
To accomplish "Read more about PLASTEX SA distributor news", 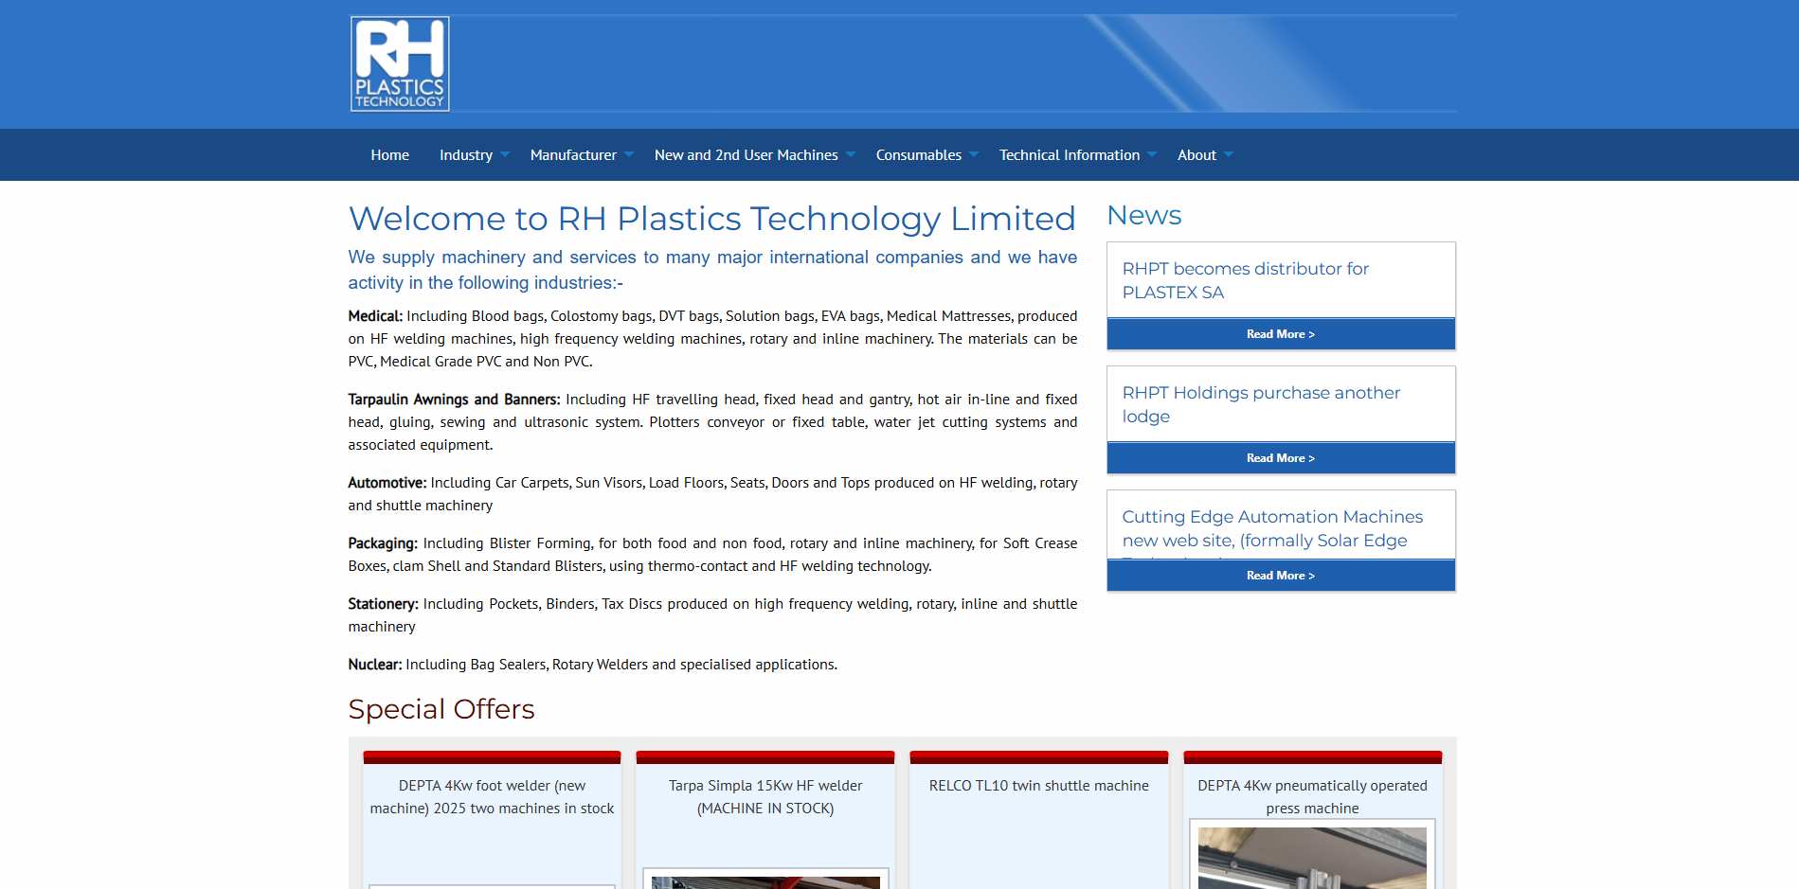I will click(1280, 334).
